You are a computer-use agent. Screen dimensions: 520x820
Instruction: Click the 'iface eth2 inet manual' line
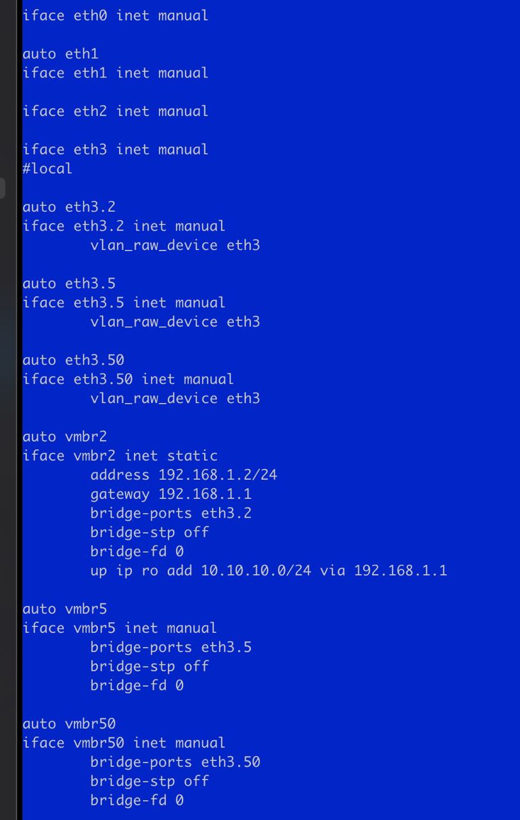pyautogui.click(x=115, y=111)
